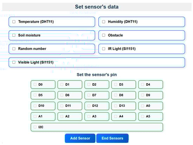
Task: Enable IR Light (SI1151) checkbox
Action: pos(104,49)
